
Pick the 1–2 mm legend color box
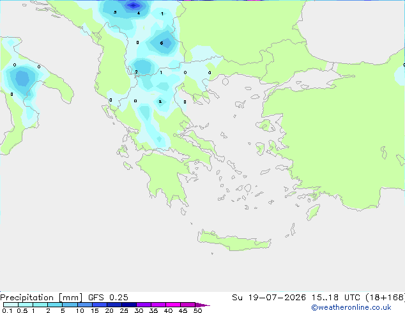coord(40,305)
